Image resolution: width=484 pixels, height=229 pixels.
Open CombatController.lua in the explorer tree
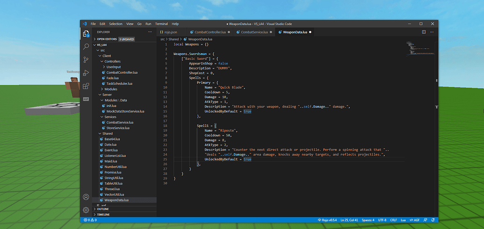tap(124, 72)
